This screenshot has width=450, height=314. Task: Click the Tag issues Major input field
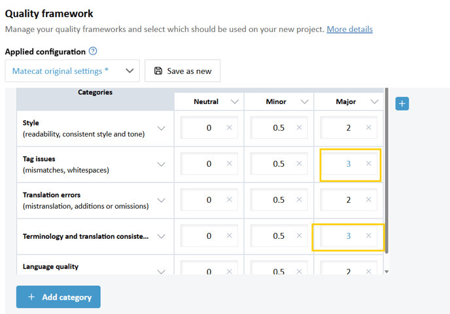[x=345, y=164]
